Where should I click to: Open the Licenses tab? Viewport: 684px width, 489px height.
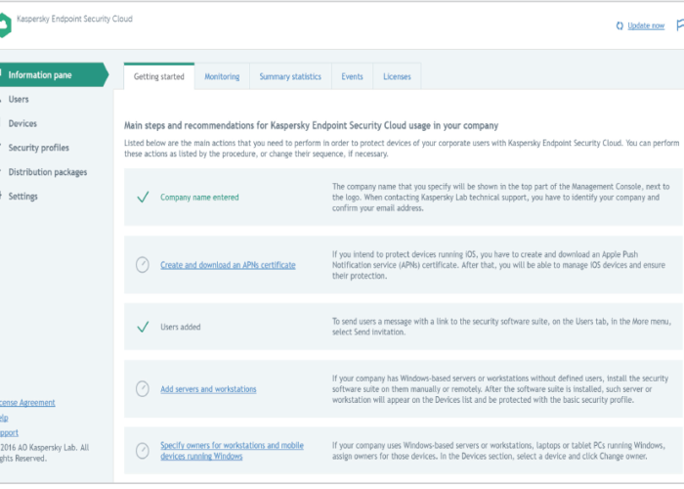[x=397, y=76]
